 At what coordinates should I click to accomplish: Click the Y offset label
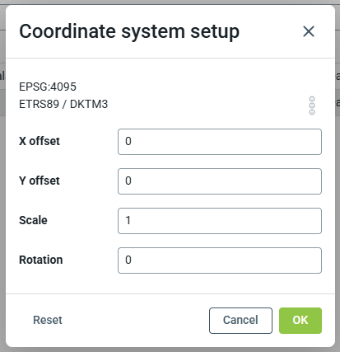point(40,181)
